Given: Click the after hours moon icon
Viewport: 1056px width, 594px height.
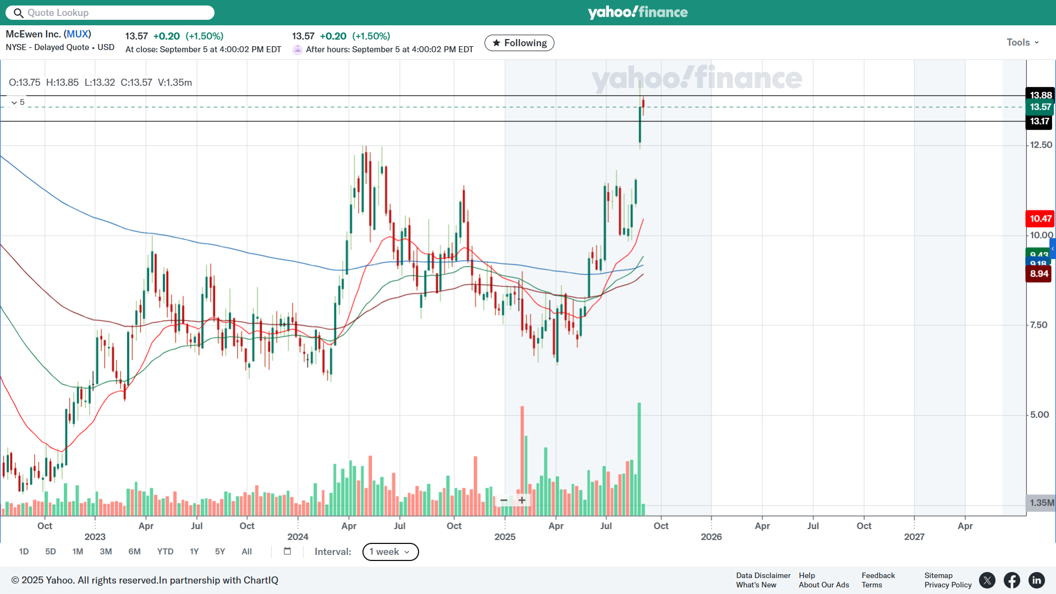Looking at the screenshot, I should point(298,50).
